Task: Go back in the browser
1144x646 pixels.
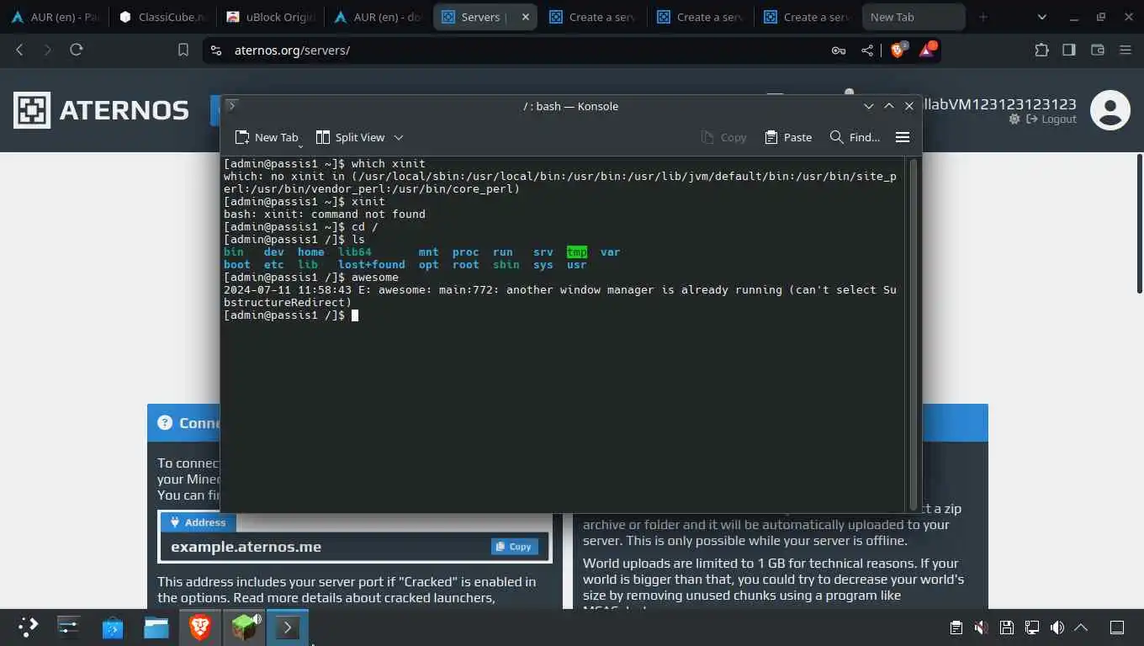Action: pos(19,50)
